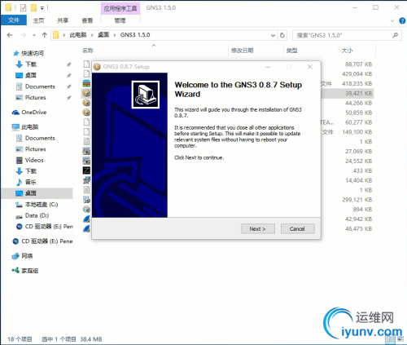The height and width of the screenshot is (345, 407).
Task: Select file row sized 46,475 KB
Action: pyautogui.click(x=228, y=228)
